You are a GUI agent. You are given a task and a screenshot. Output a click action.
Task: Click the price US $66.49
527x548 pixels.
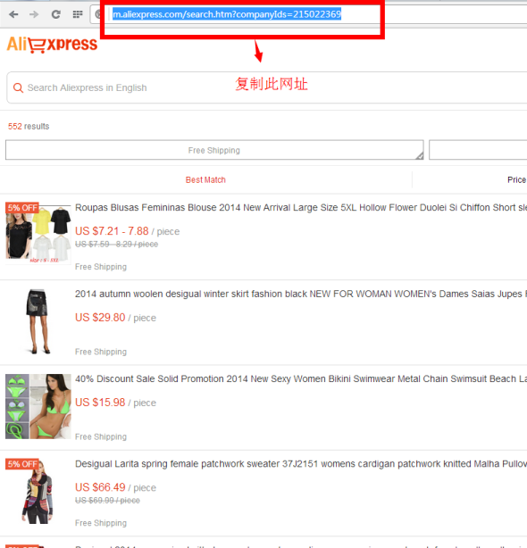(x=100, y=487)
